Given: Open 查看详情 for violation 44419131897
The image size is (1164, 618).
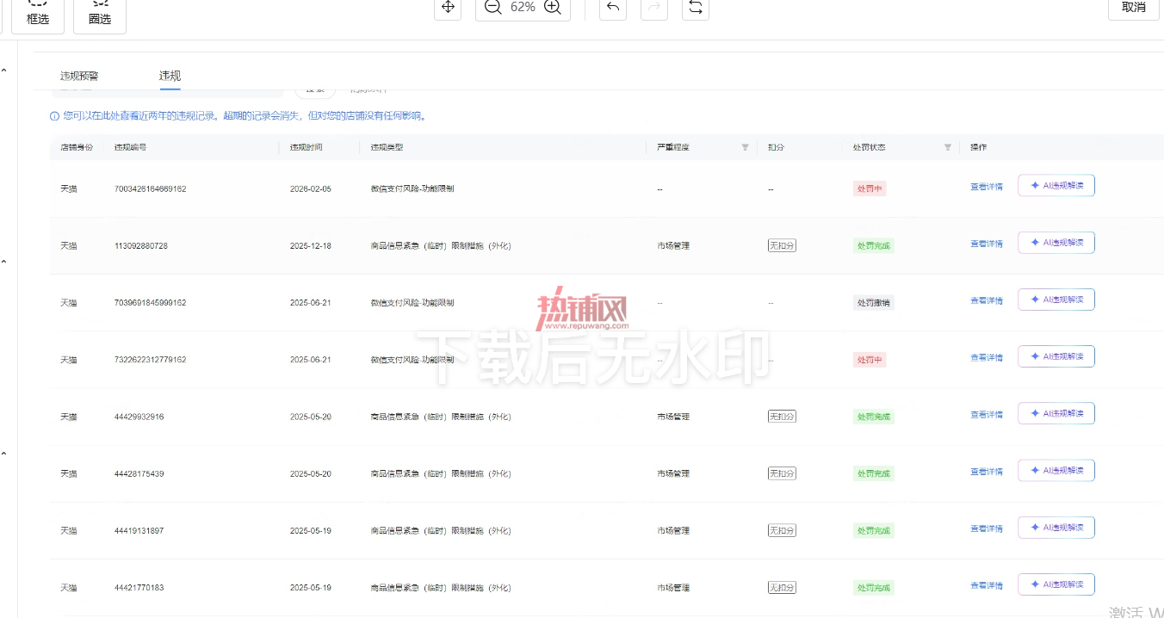Looking at the screenshot, I should (x=987, y=528).
